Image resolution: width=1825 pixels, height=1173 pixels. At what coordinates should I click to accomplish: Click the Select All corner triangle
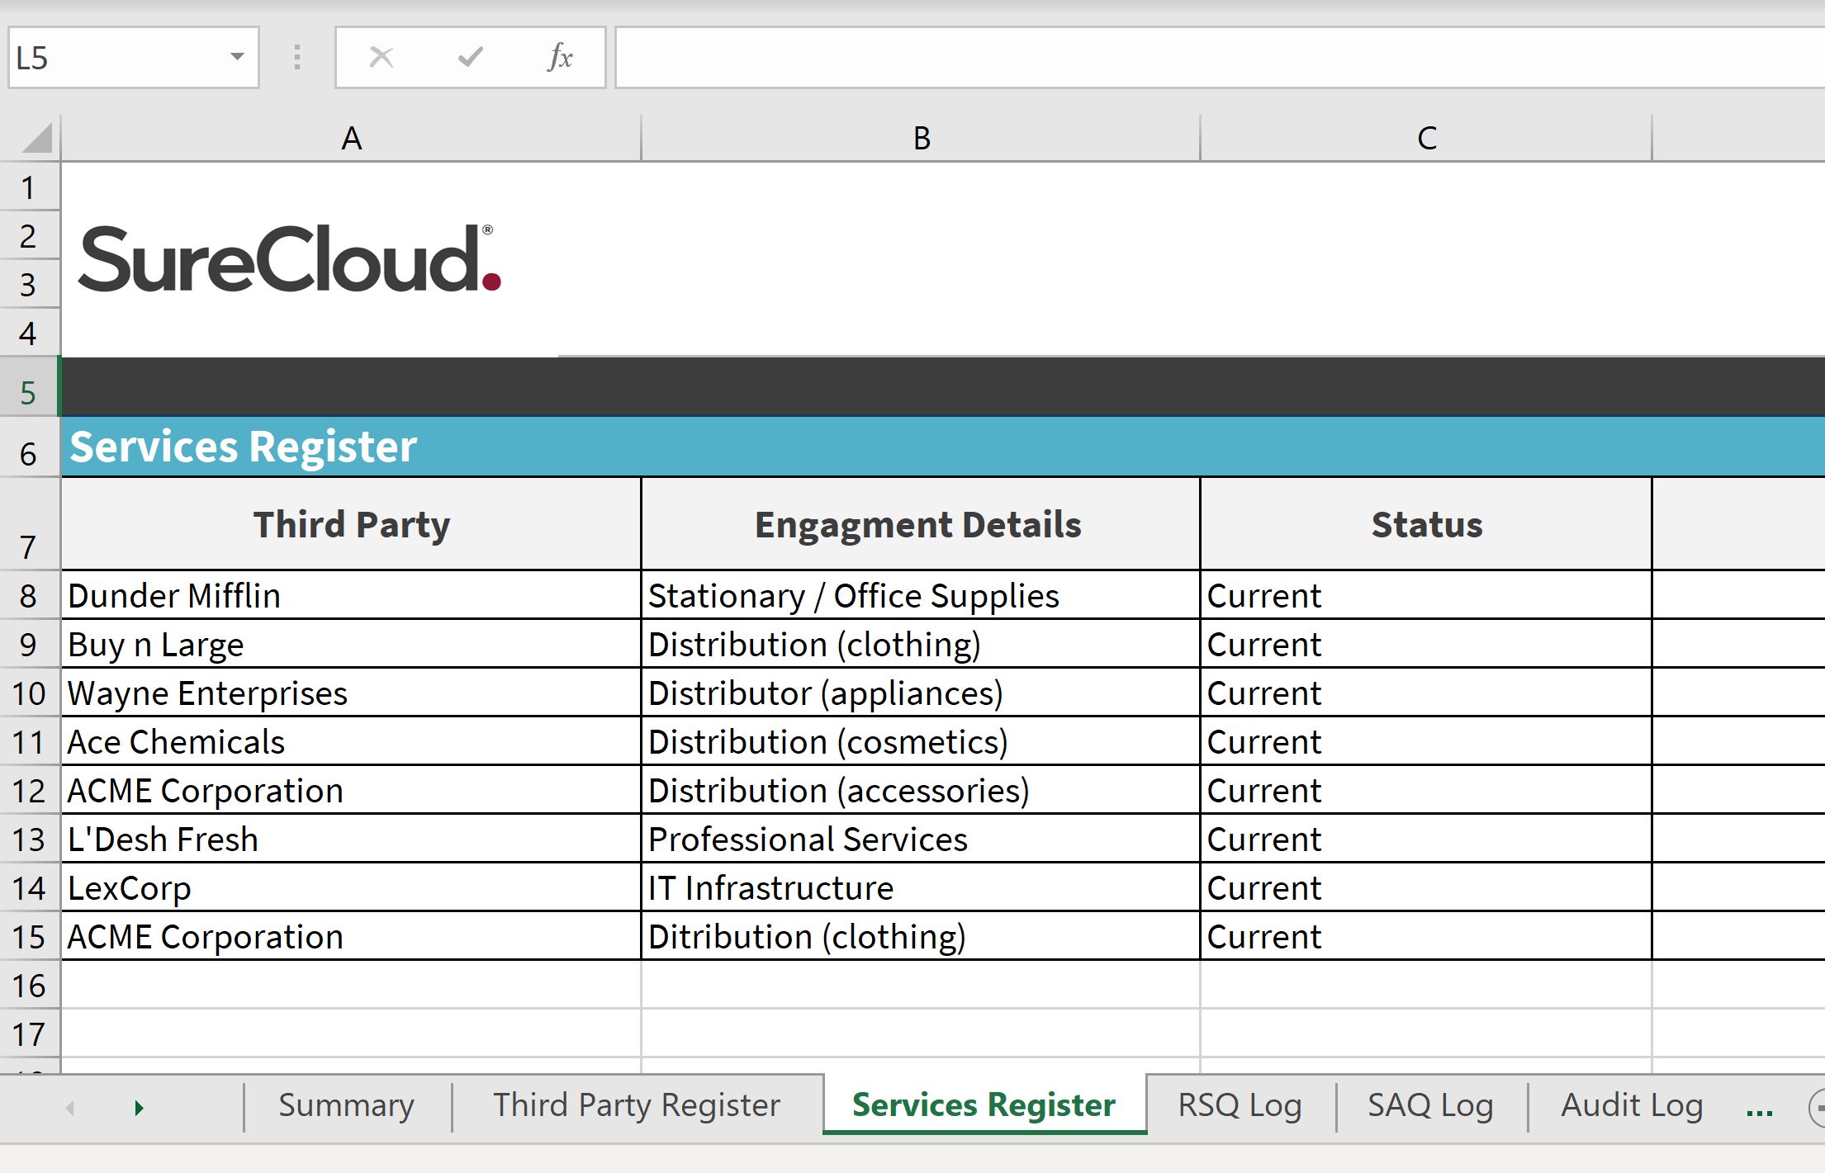36,138
